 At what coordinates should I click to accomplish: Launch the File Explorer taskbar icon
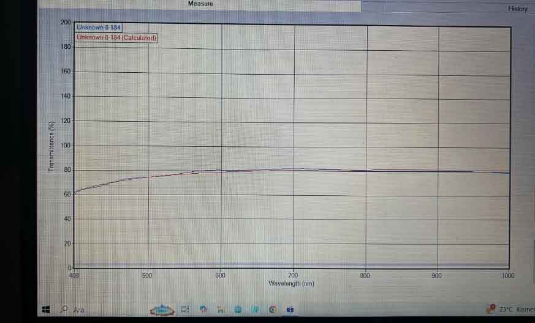pos(220,310)
